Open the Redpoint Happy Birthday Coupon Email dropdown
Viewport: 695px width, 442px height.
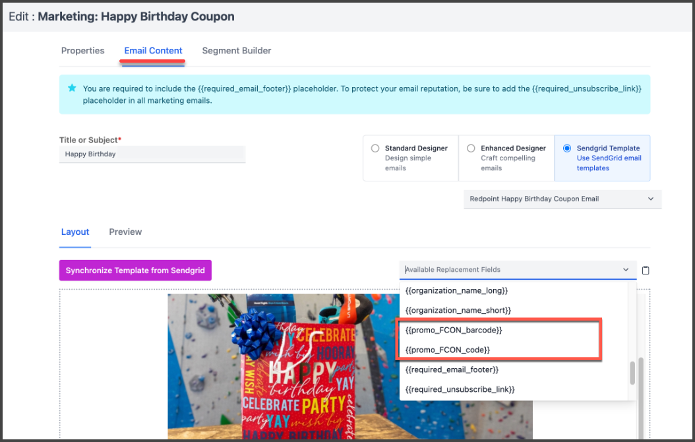[562, 199]
